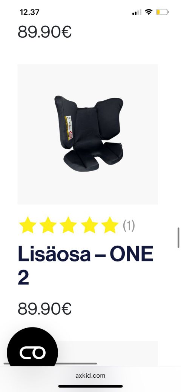
Task: Tap the vertical page scrollbar thumb
Action: [178, 237]
